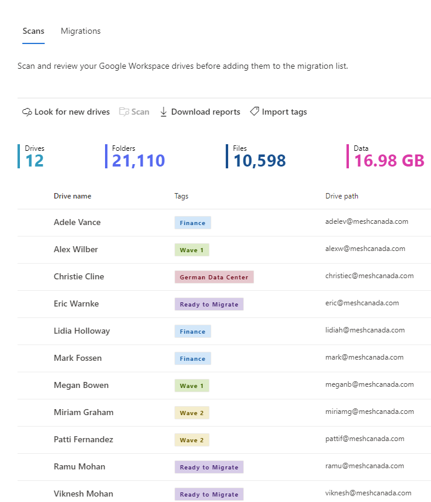
Task: Click the Finance tag on Adele Vance
Action: 193,223
